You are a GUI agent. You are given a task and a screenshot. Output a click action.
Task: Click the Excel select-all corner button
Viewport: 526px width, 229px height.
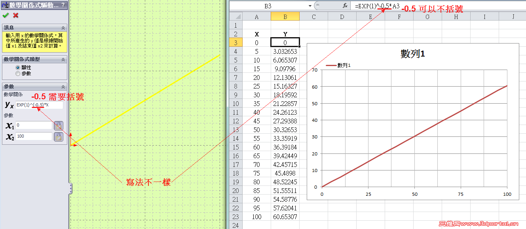click(235, 16)
